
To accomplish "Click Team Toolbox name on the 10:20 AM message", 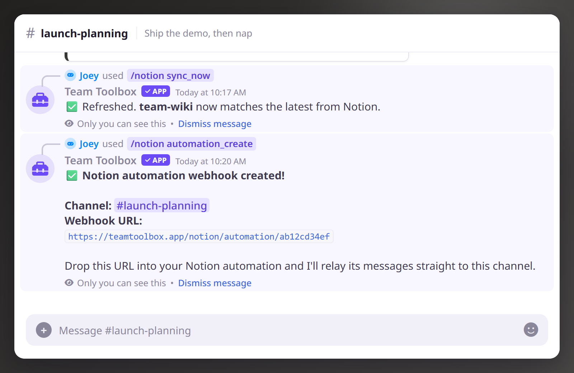I will [x=100, y=161].
